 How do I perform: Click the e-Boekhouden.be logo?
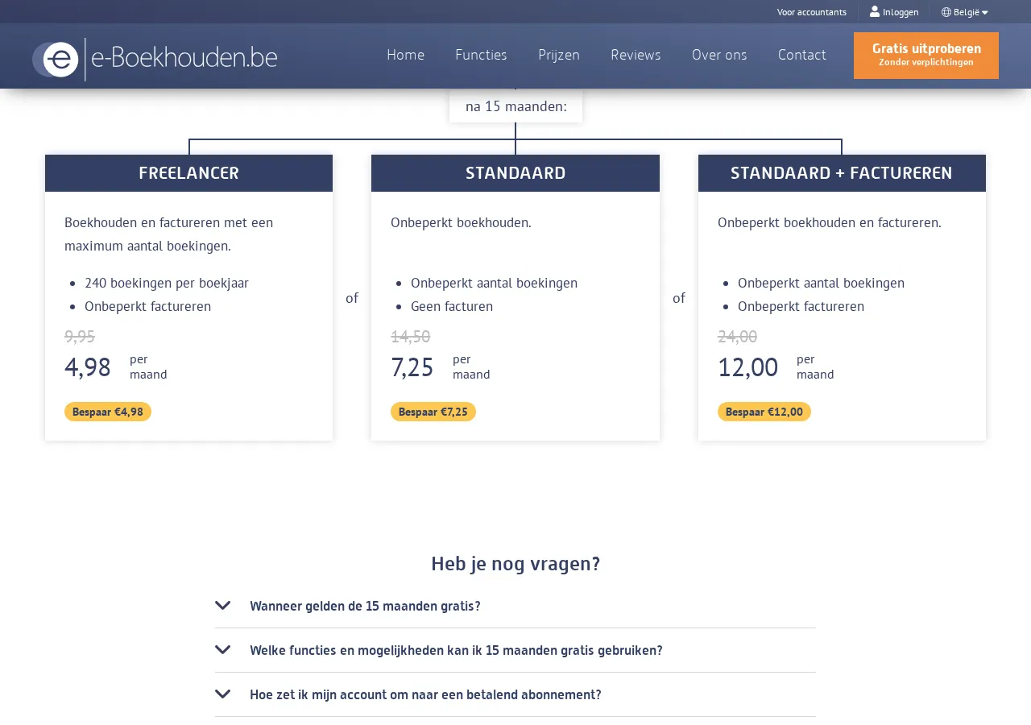tap(155, 59)
